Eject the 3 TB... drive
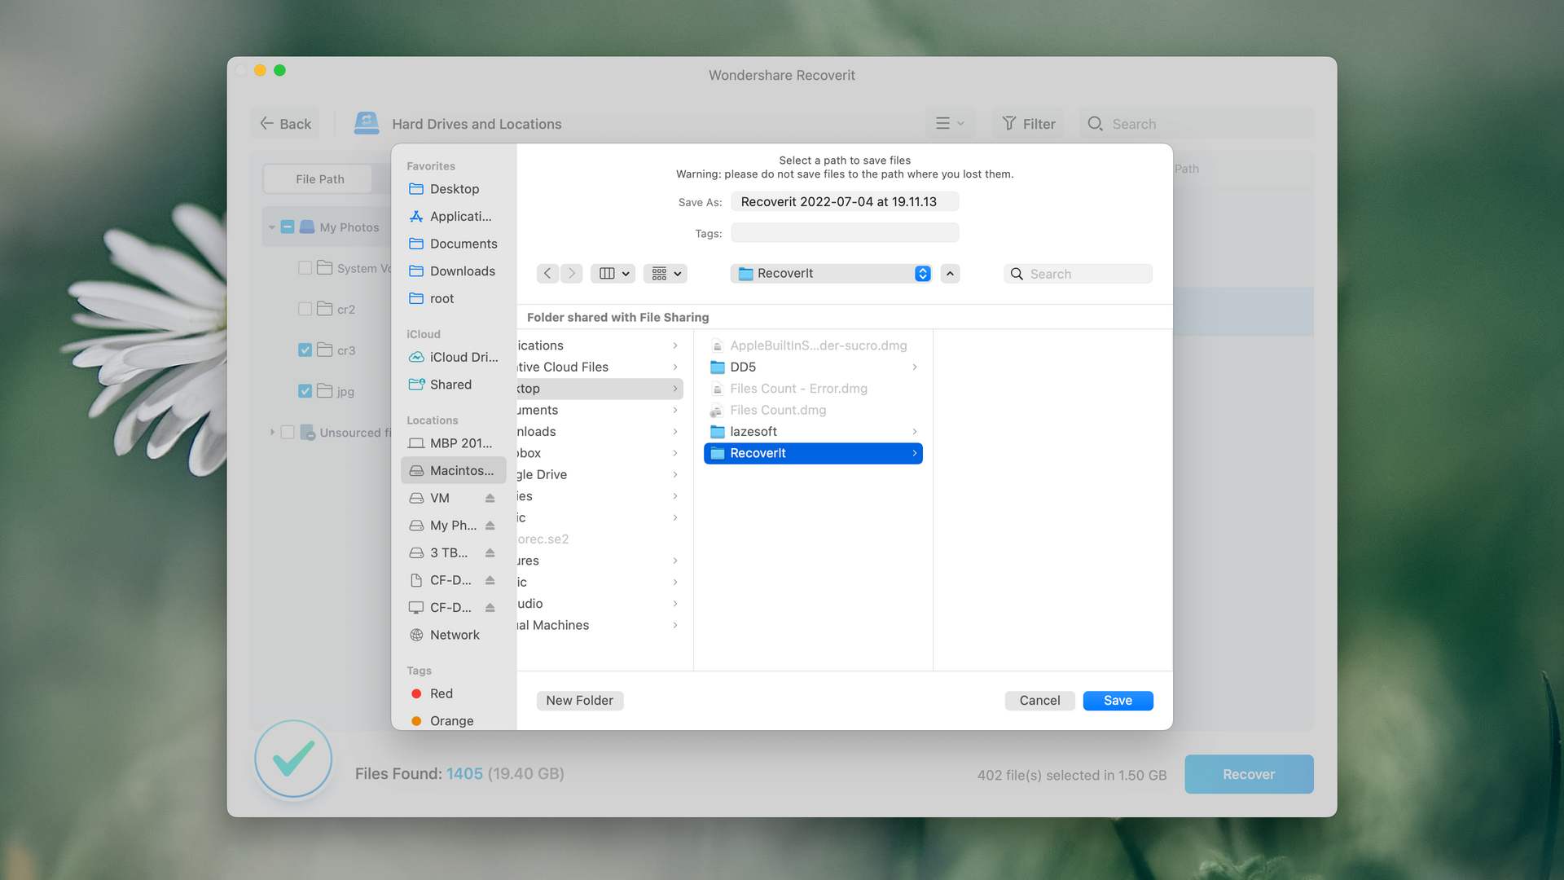 pos(490,552)
